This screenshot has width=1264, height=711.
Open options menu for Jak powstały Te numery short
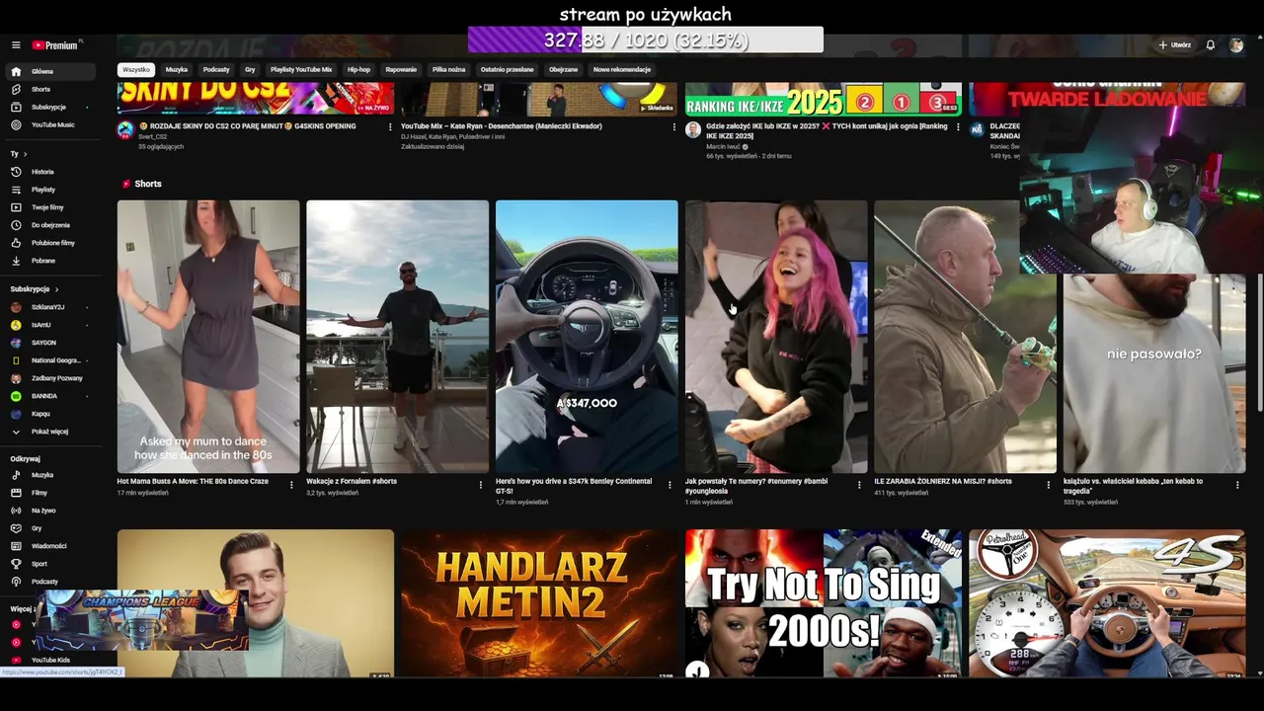tap(859, 485)
